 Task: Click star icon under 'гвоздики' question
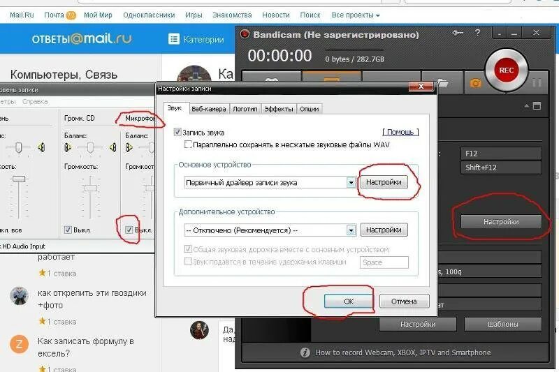tap(42, 321)
